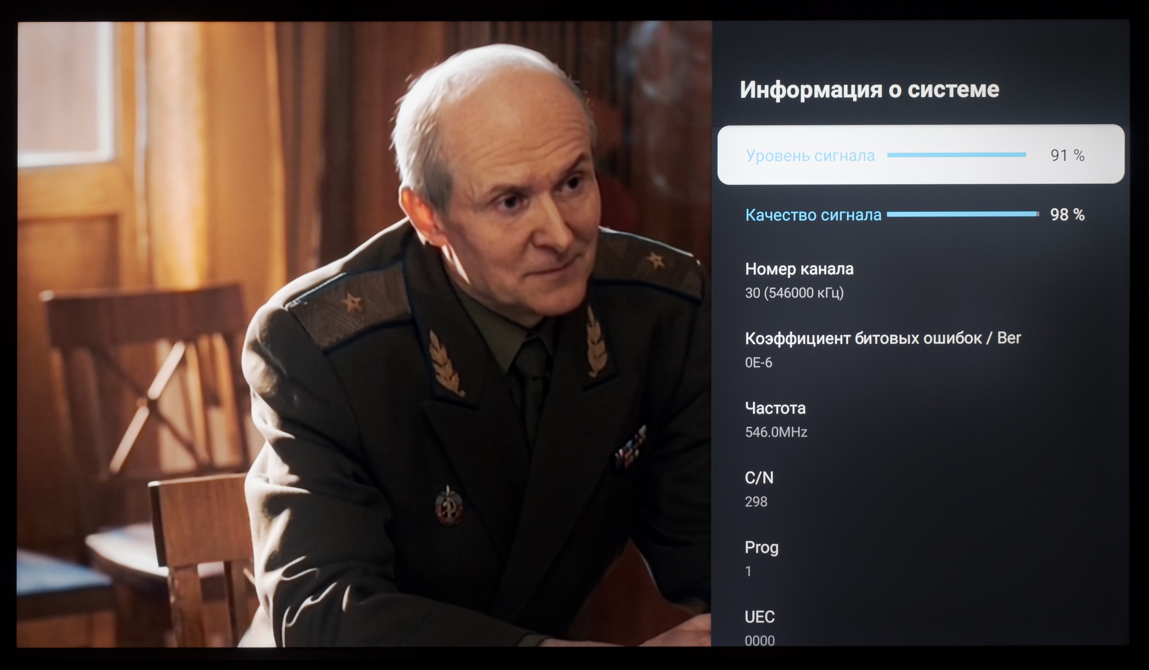The width and height of the screenshot is (1149, 670).
Task: Select the Уровень сигнала row
Action: click(x=921, y=154)
